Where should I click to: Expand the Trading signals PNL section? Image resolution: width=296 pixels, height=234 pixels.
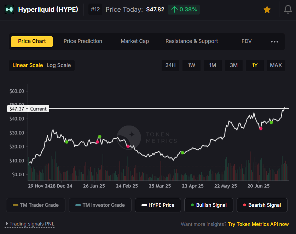30,224
